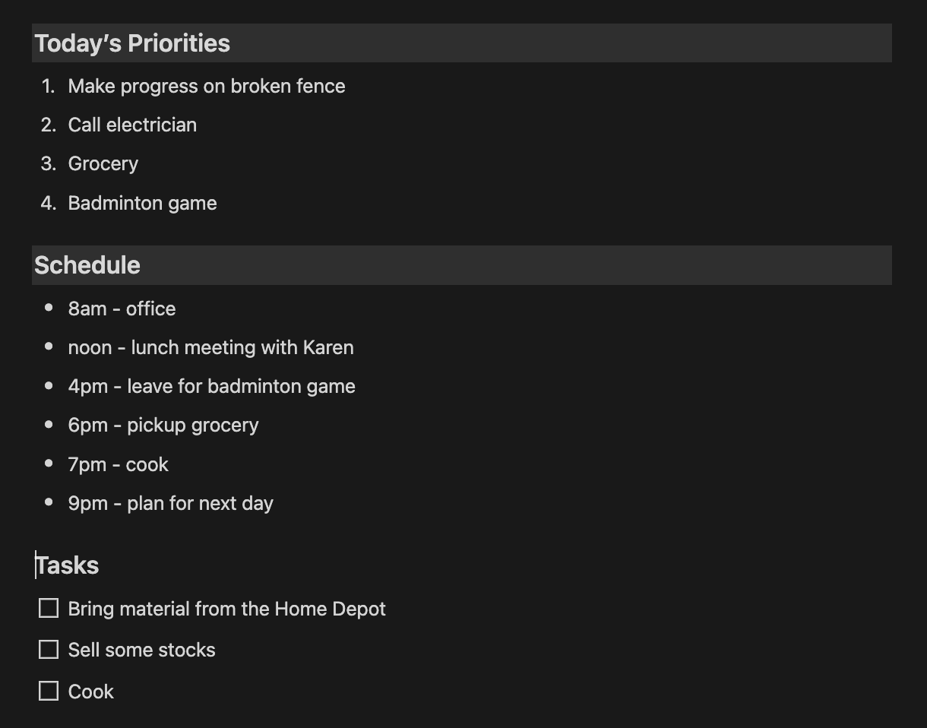Click the bullet dot before noon entry
Image resolution: width=927 pixels, height=728 pixels.
(49, 347)
